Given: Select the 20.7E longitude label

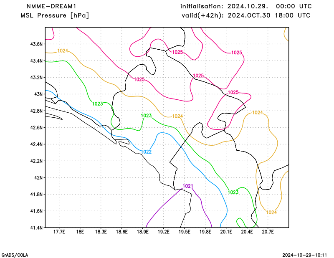Looking at the screenshot, I should (x=268, y=232).
